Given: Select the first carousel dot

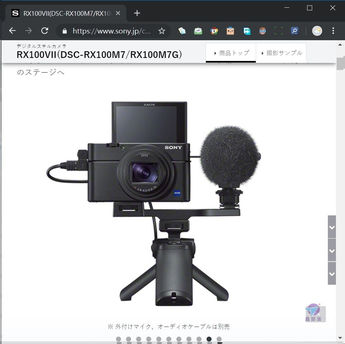Looking at the screenshot, I should (118, 339).
